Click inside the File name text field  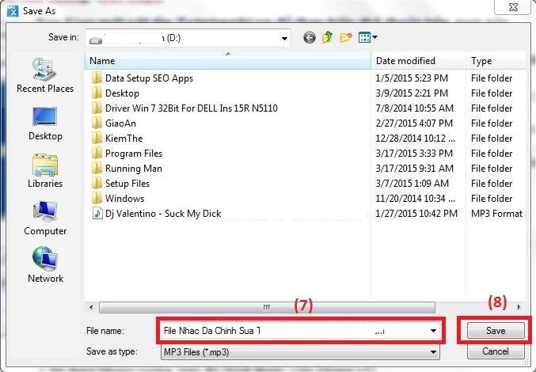[x=293, y=331]
